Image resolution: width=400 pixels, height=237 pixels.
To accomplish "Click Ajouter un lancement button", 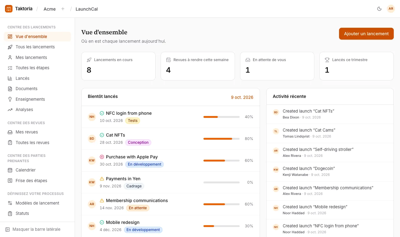I will point(366,34).
